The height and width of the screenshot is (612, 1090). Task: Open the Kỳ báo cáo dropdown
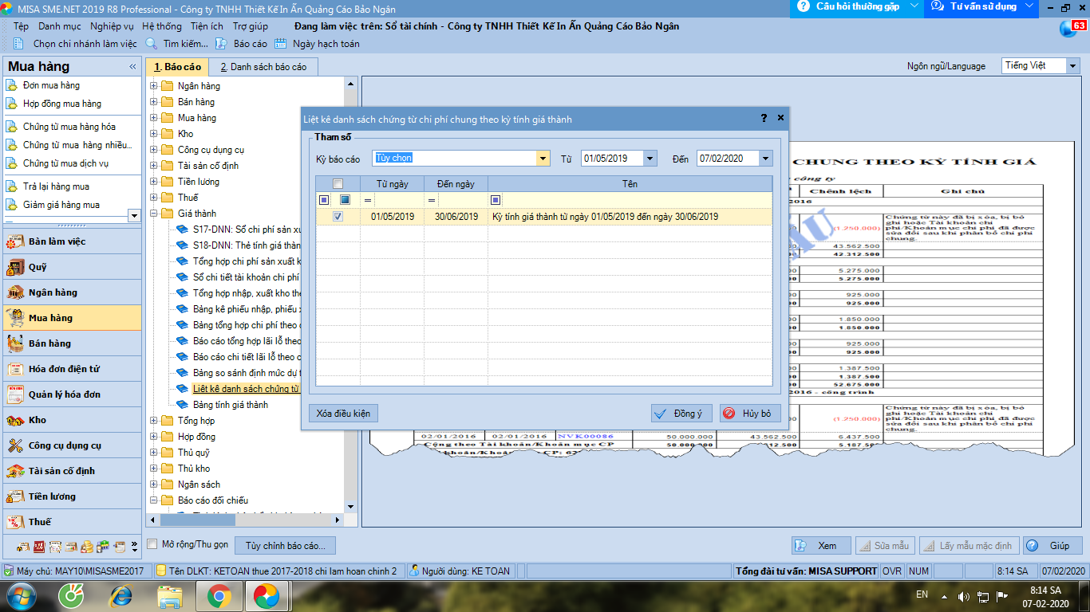[543, 159]
